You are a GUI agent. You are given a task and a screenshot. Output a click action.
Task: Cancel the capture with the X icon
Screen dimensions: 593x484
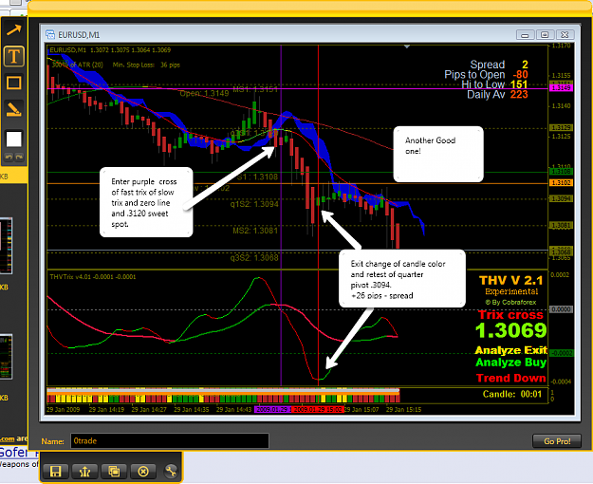tap(143, 471)
